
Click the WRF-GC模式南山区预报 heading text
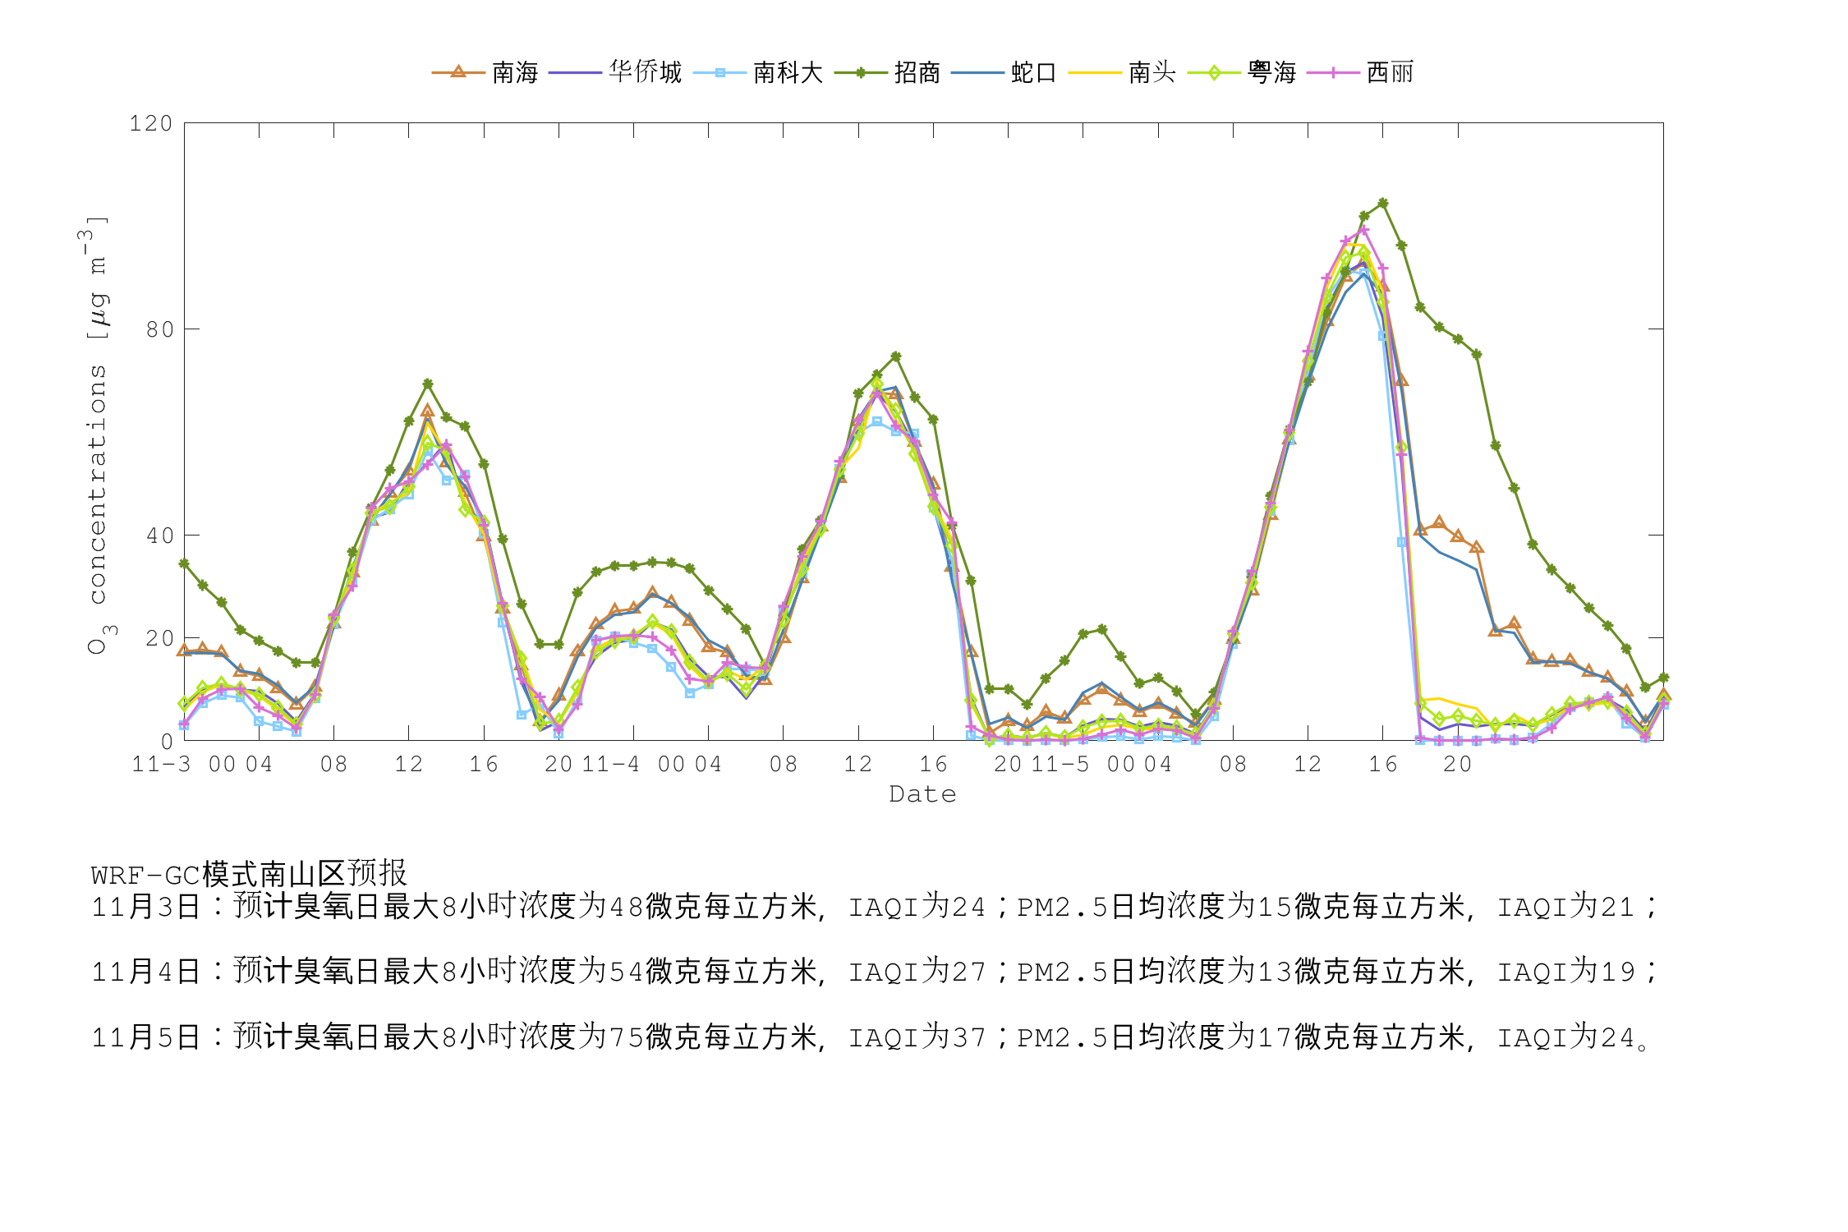[x=249, y=874]
